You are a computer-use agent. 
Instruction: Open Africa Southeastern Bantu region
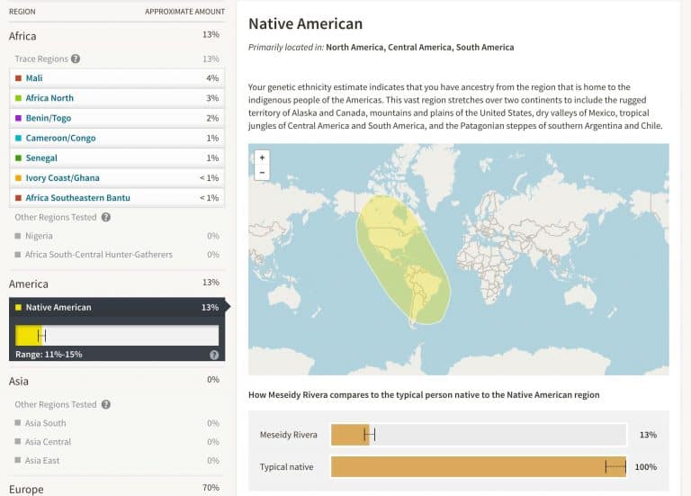tap(117, 197)
